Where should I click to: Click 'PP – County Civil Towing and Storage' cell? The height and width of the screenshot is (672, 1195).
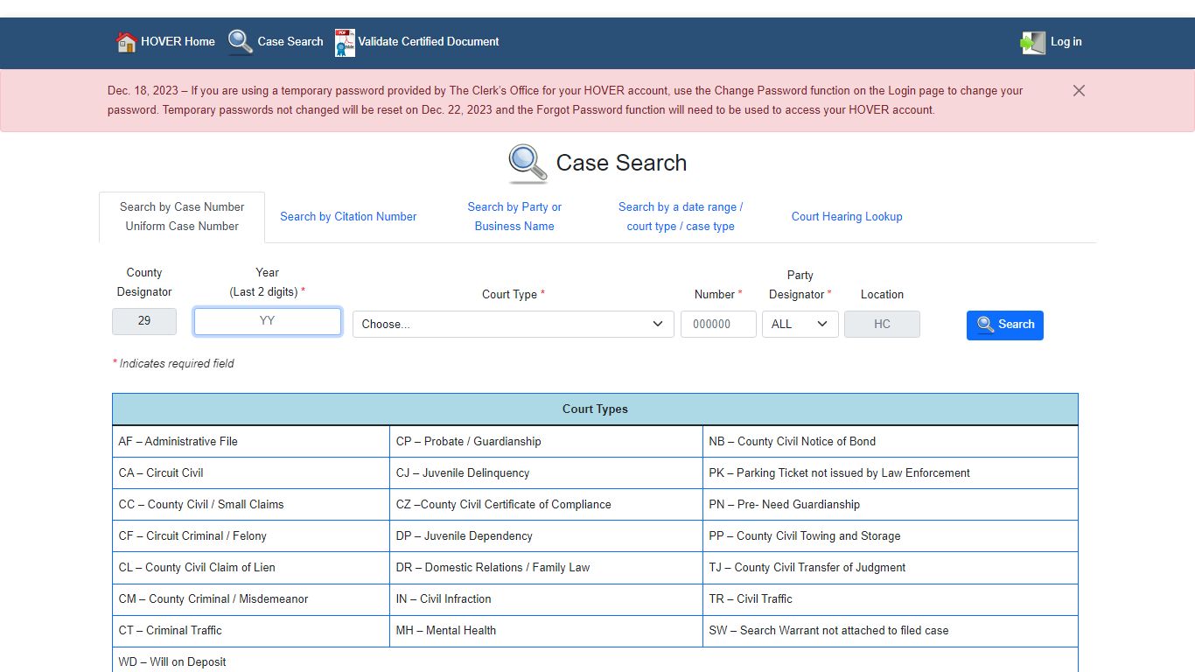pyautogui.click(x=891, y=536)
